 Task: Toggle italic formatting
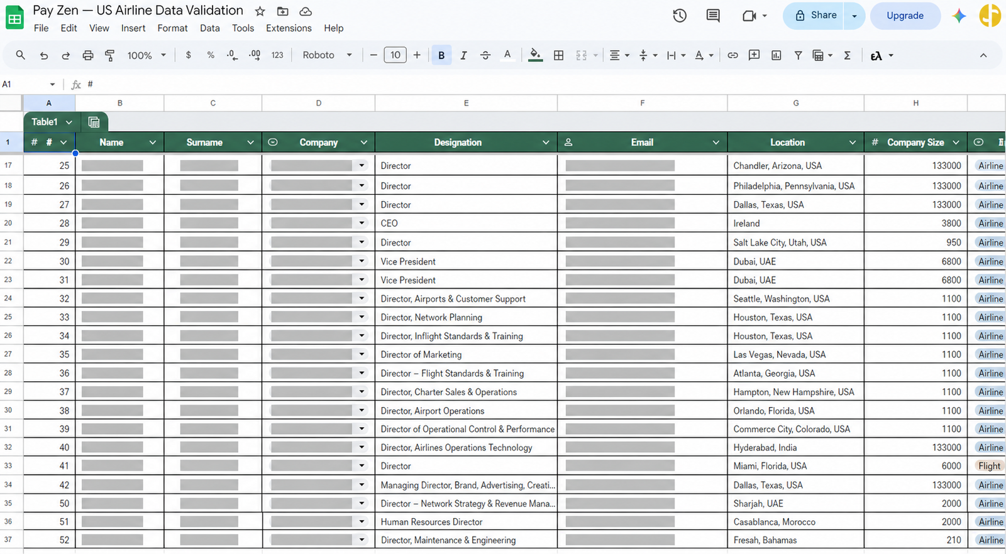point(463,55)
